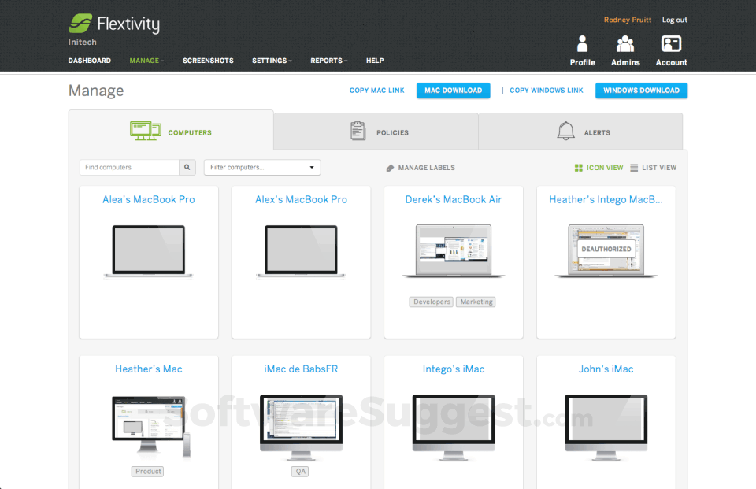This screenshot has width=756, height=489.
Task: Select the Developers label on Derek's MacBook Air
Action: click(x=431, y=302)
